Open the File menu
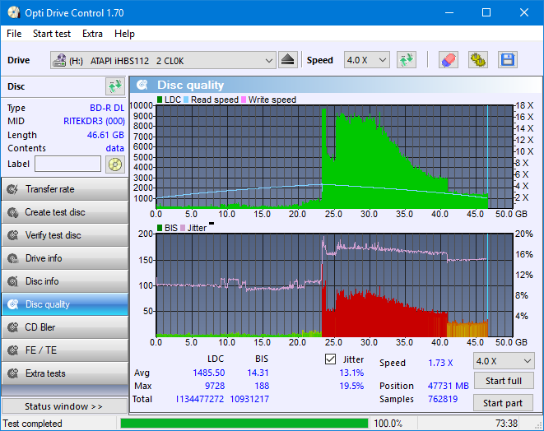544x431 pixels. coord(14,34)
